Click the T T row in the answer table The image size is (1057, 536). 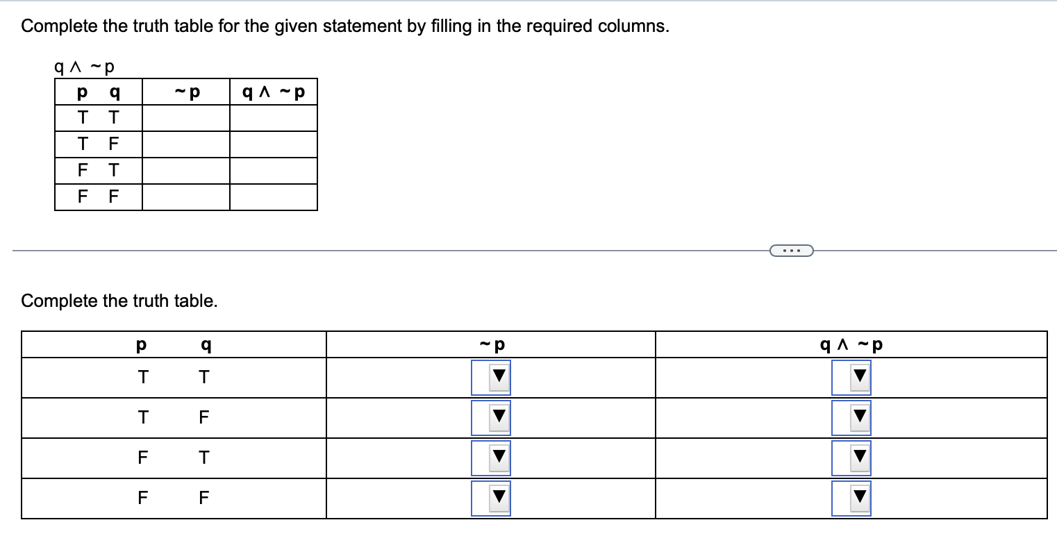[x=174, y=377]
